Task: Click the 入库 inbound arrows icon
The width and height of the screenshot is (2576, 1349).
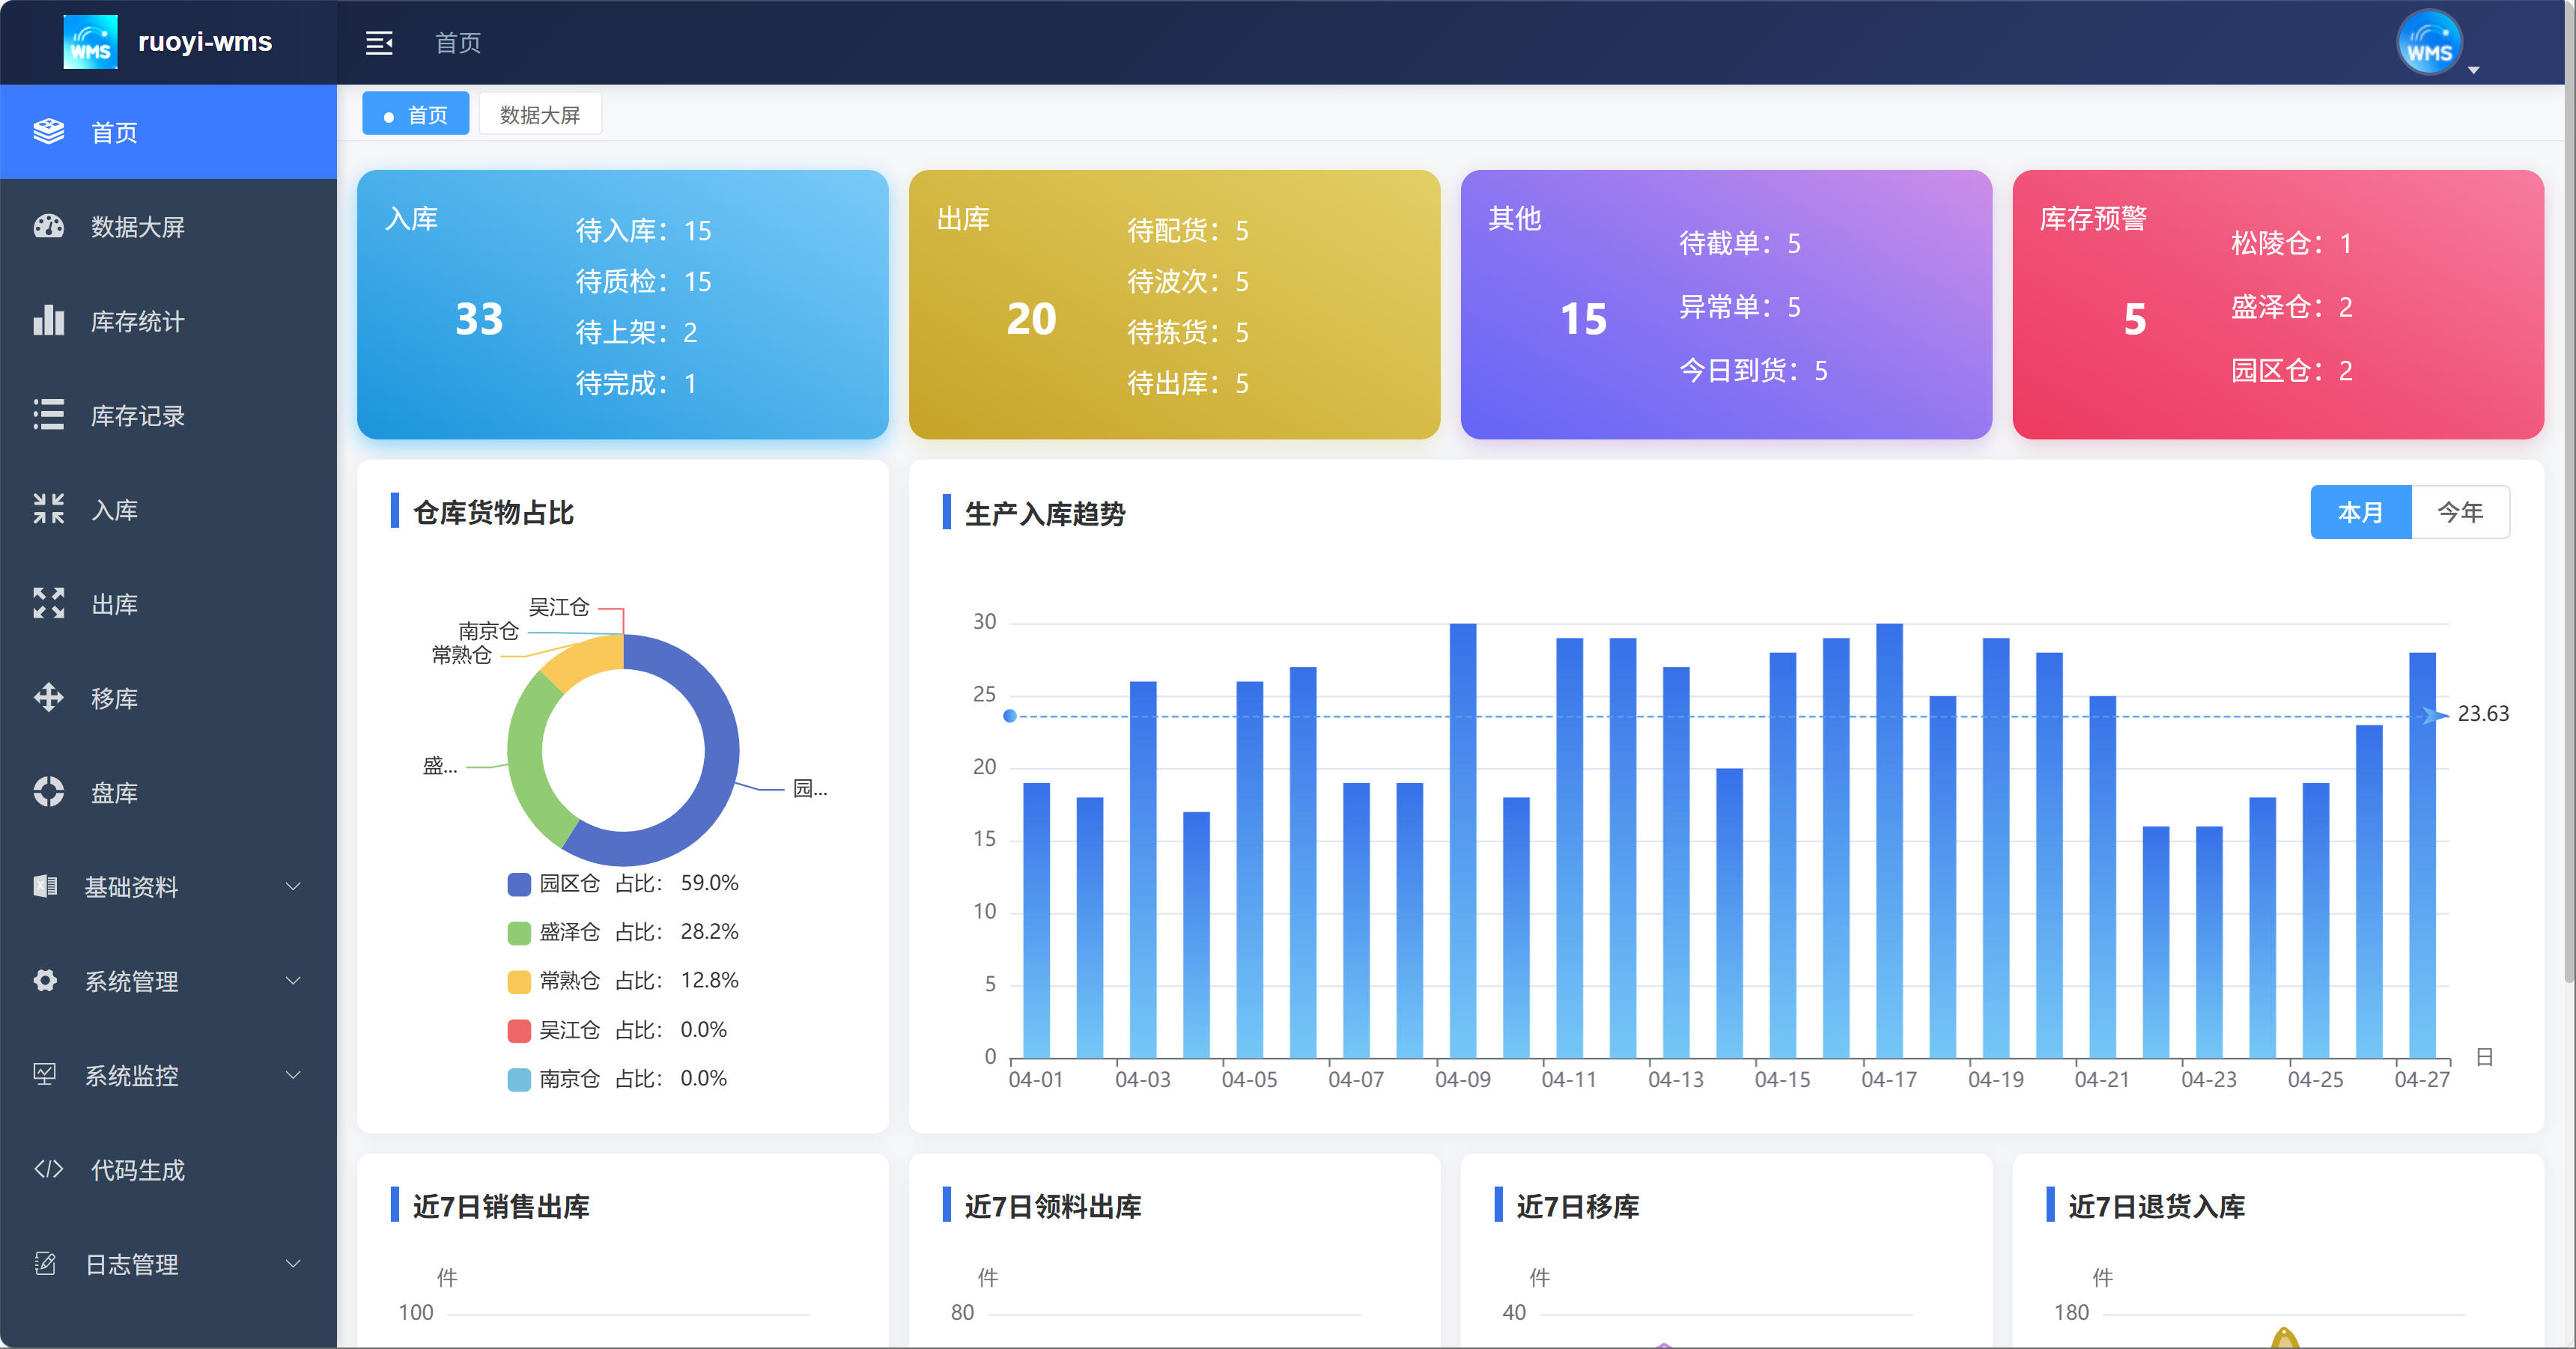Action: point(48,509)
